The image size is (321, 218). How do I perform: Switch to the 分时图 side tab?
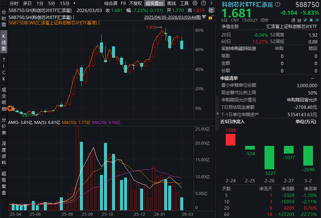point(4,19)
